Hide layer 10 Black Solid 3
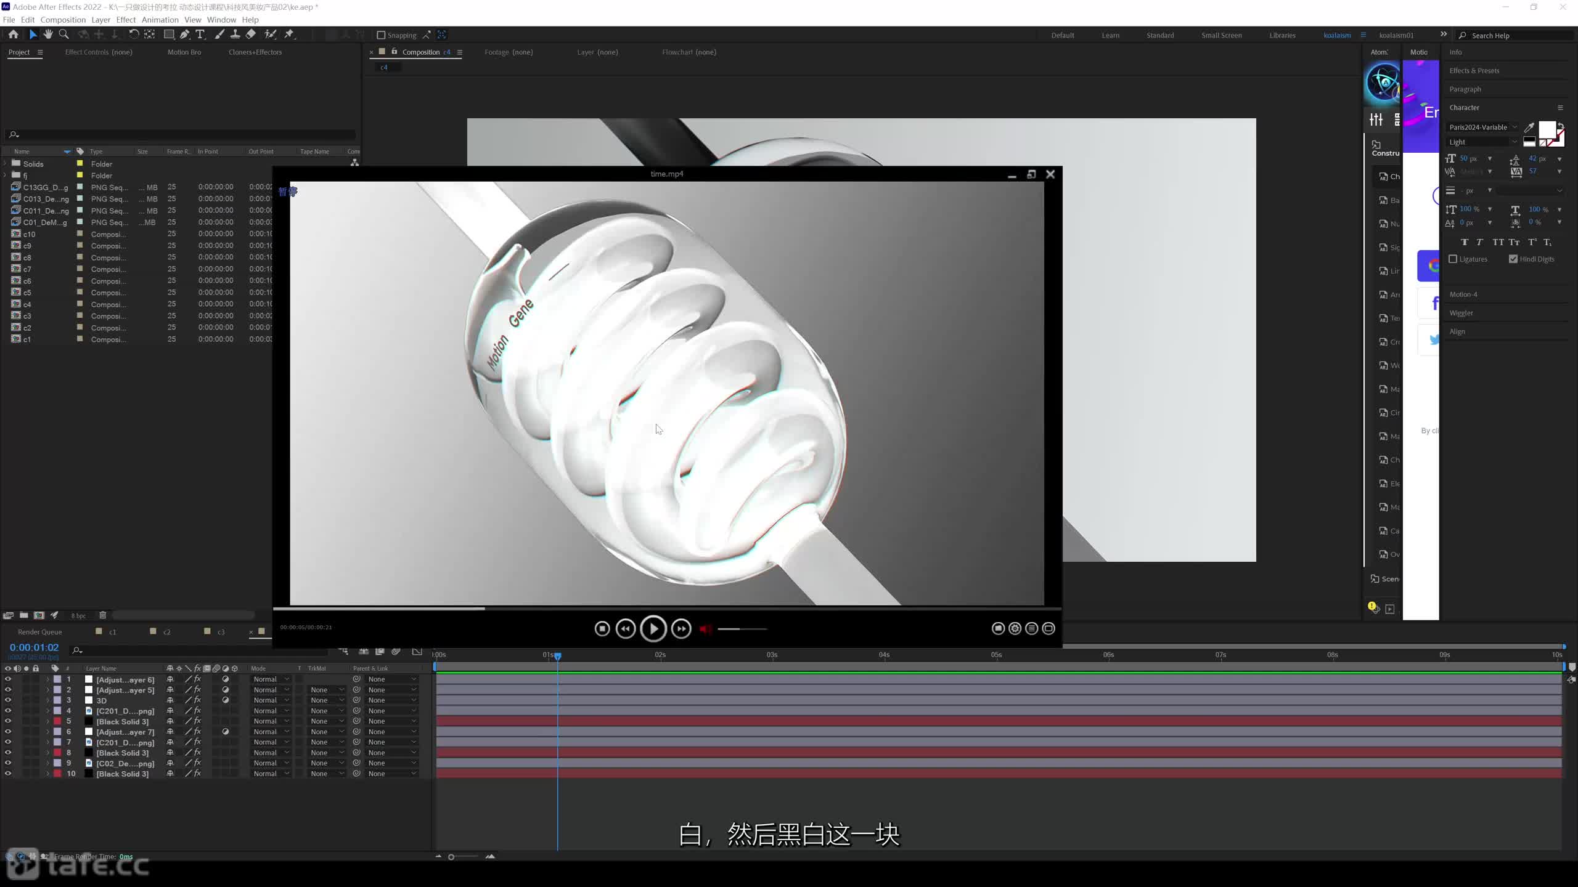Image resolution: width=1578 pixels, height=887 pixels. [x=8, y=774]
